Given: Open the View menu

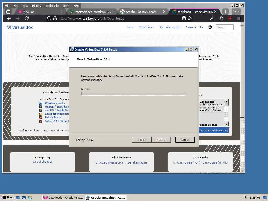Looking at the screenshot, I should (25, 6).
